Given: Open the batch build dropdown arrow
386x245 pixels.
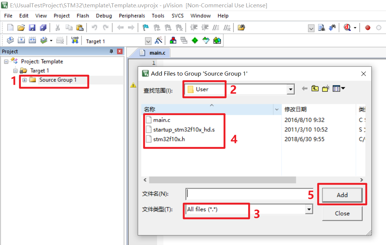Looking at the screenshot, I should [x=51, y=41].
